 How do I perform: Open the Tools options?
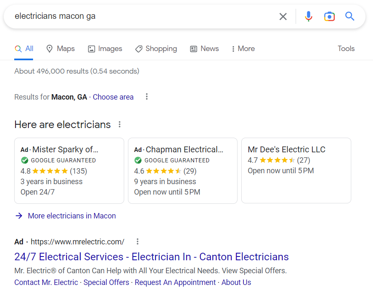pyautogui.click(x=346, y=49)
